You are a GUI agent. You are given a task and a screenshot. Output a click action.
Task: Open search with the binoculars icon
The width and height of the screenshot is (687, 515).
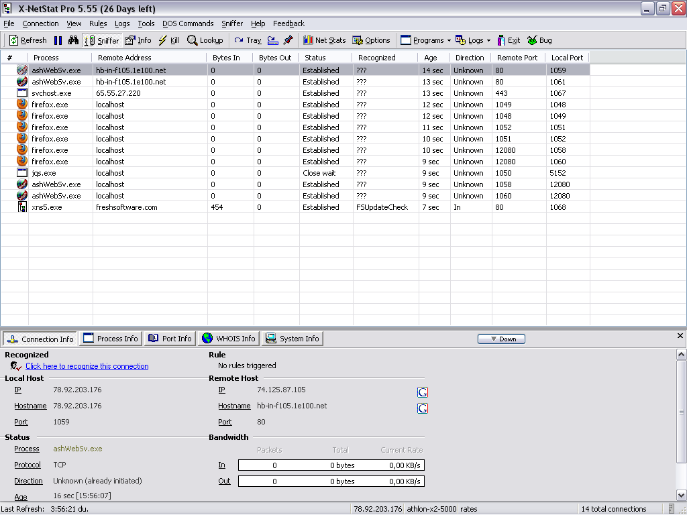(73, 40)
